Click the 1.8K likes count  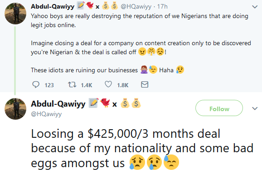[123, 85]
